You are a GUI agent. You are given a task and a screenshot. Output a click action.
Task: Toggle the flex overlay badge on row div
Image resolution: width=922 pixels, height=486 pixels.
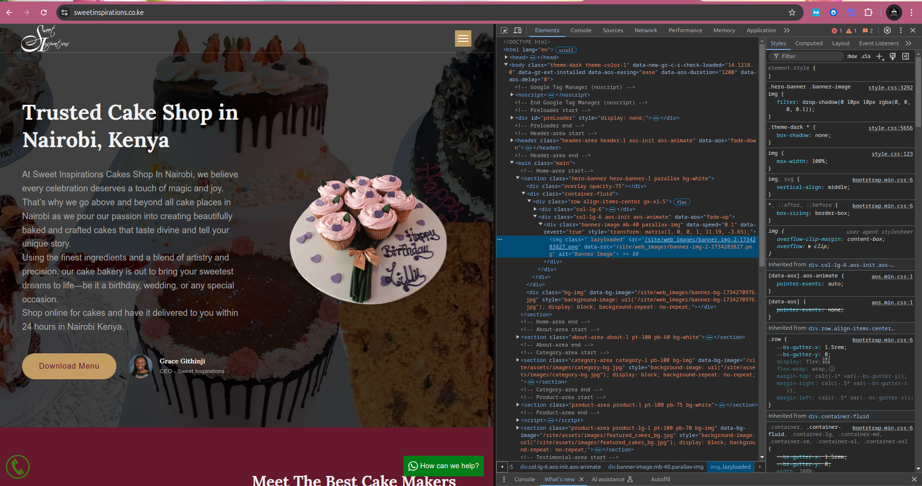tap(682, 202)
